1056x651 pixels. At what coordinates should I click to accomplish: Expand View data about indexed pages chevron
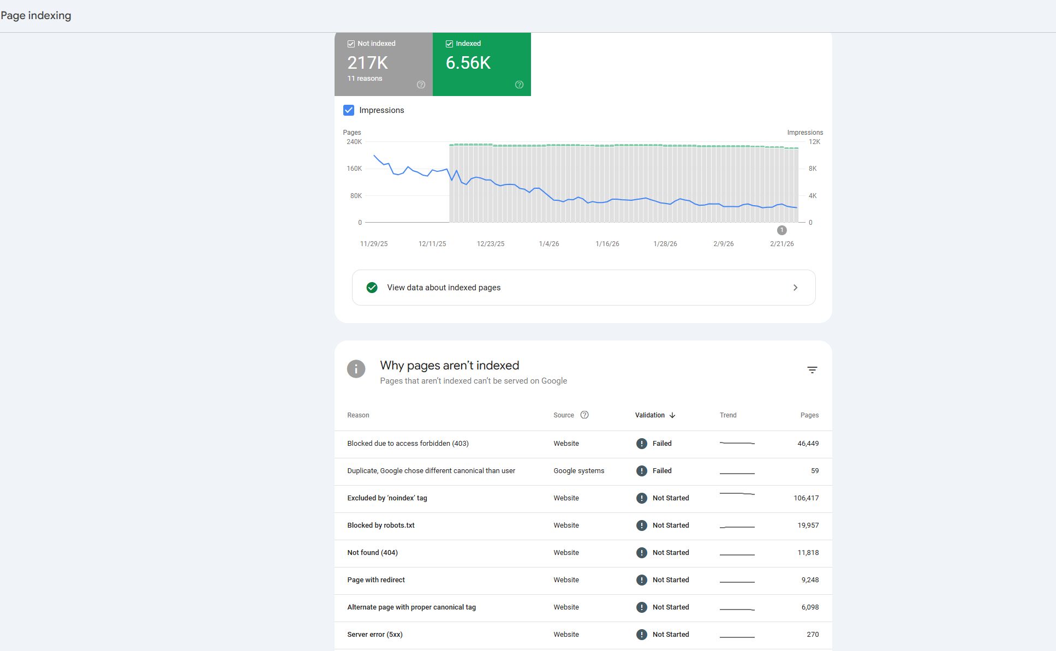[x=795, y=288]
